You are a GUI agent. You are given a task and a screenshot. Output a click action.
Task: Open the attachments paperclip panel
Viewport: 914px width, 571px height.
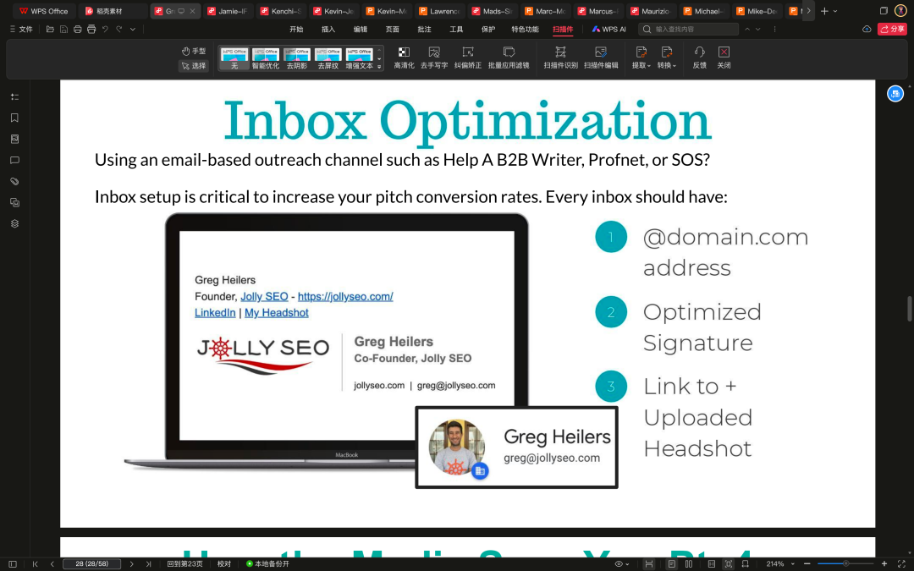(14, 181)
